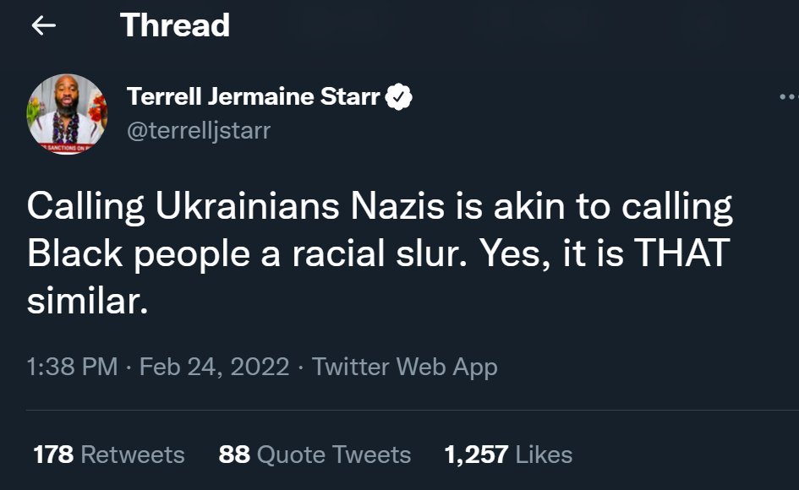Click the word THAT in the tweet
The width and height of the screenshot is (799, 490).
(683, 254)
